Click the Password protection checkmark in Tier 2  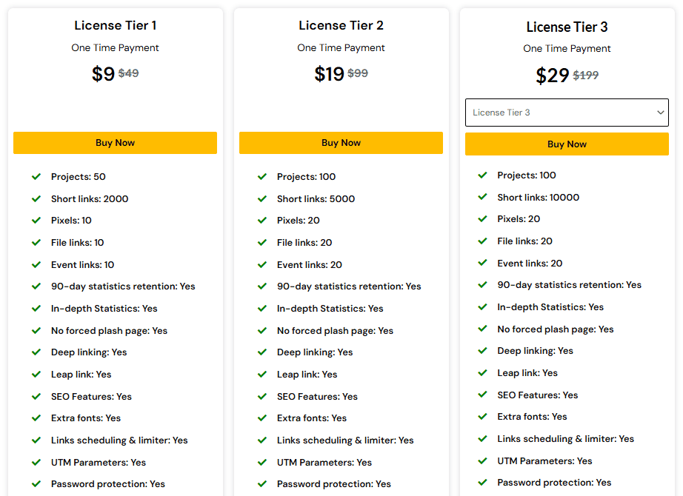[262, 483]
